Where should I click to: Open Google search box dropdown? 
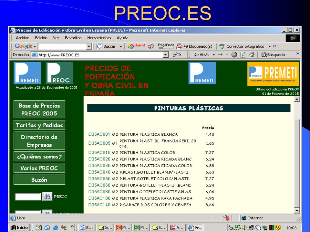tap(89, 46)
